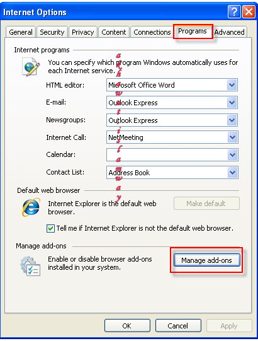Screen dimensions: 258x341
Task: Go to the Privacy tab
Action: [82, 32]
